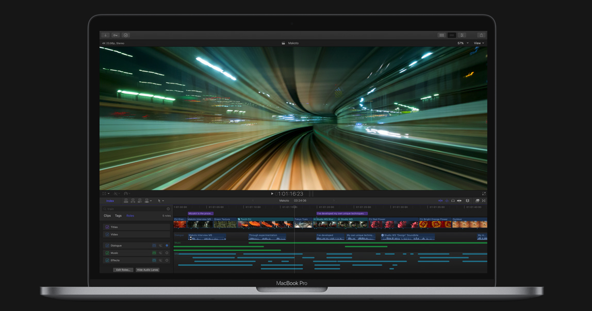Switch to the Clips tab
Image resolution: width=592 pixels, height=311 pixels.
pos(107,216)
